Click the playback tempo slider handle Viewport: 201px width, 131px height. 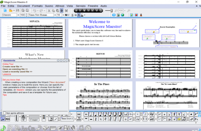point(111,10)
